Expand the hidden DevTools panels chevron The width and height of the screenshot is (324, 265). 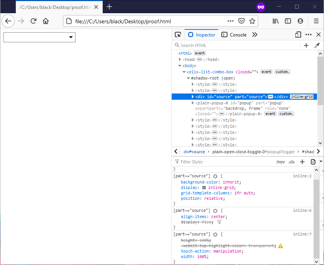255,35
